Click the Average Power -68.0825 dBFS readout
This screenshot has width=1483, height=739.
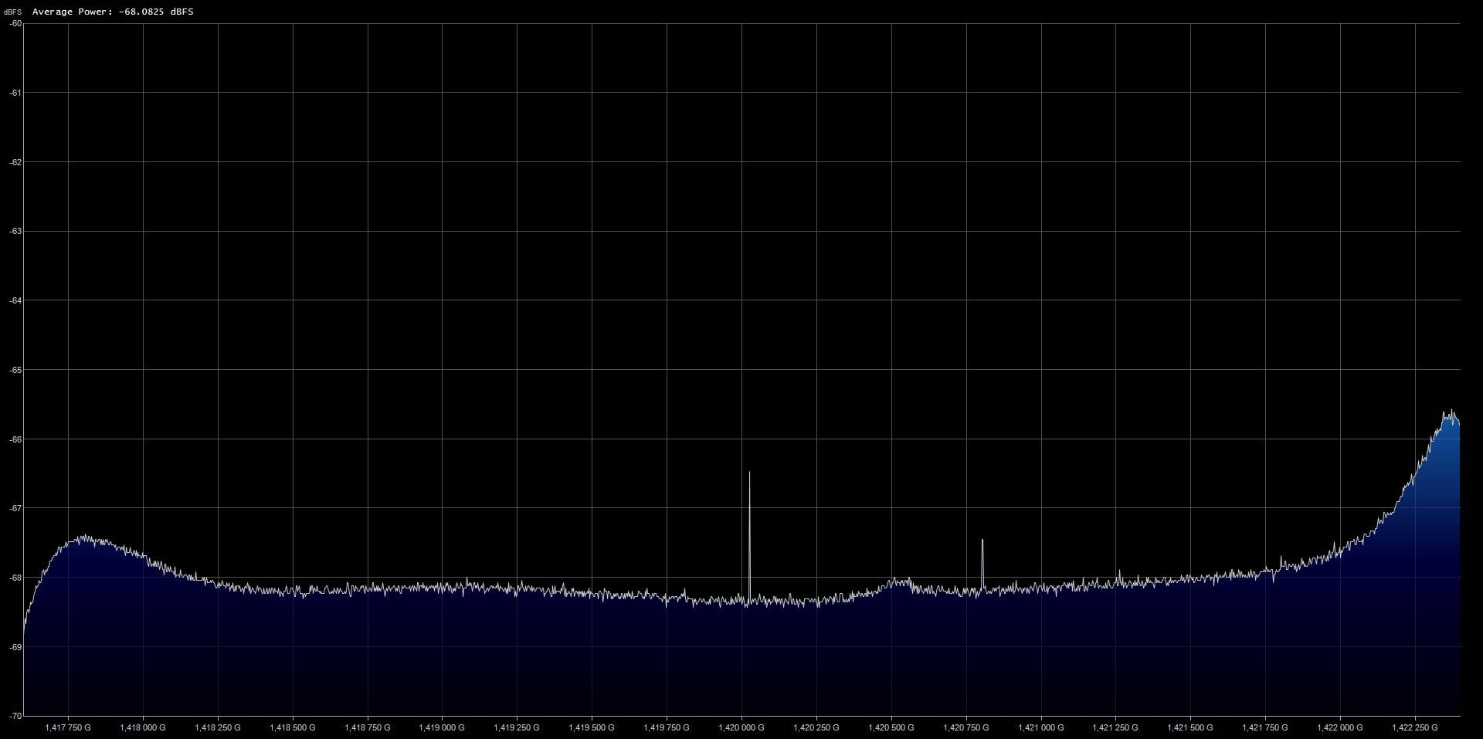tap(113, 12)
